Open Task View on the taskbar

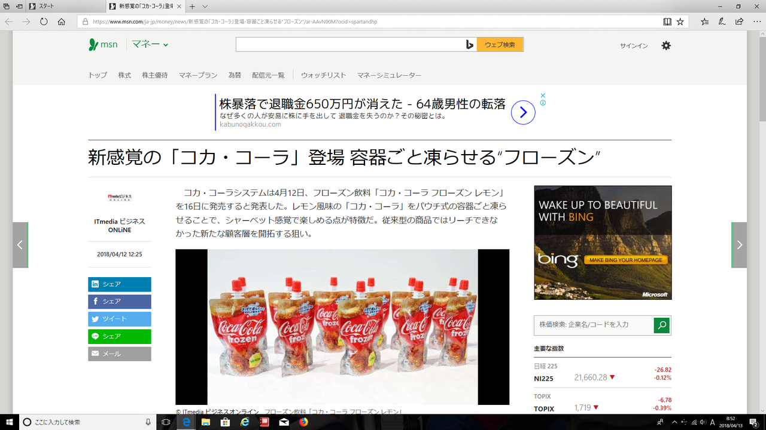(x=166, y=422)
